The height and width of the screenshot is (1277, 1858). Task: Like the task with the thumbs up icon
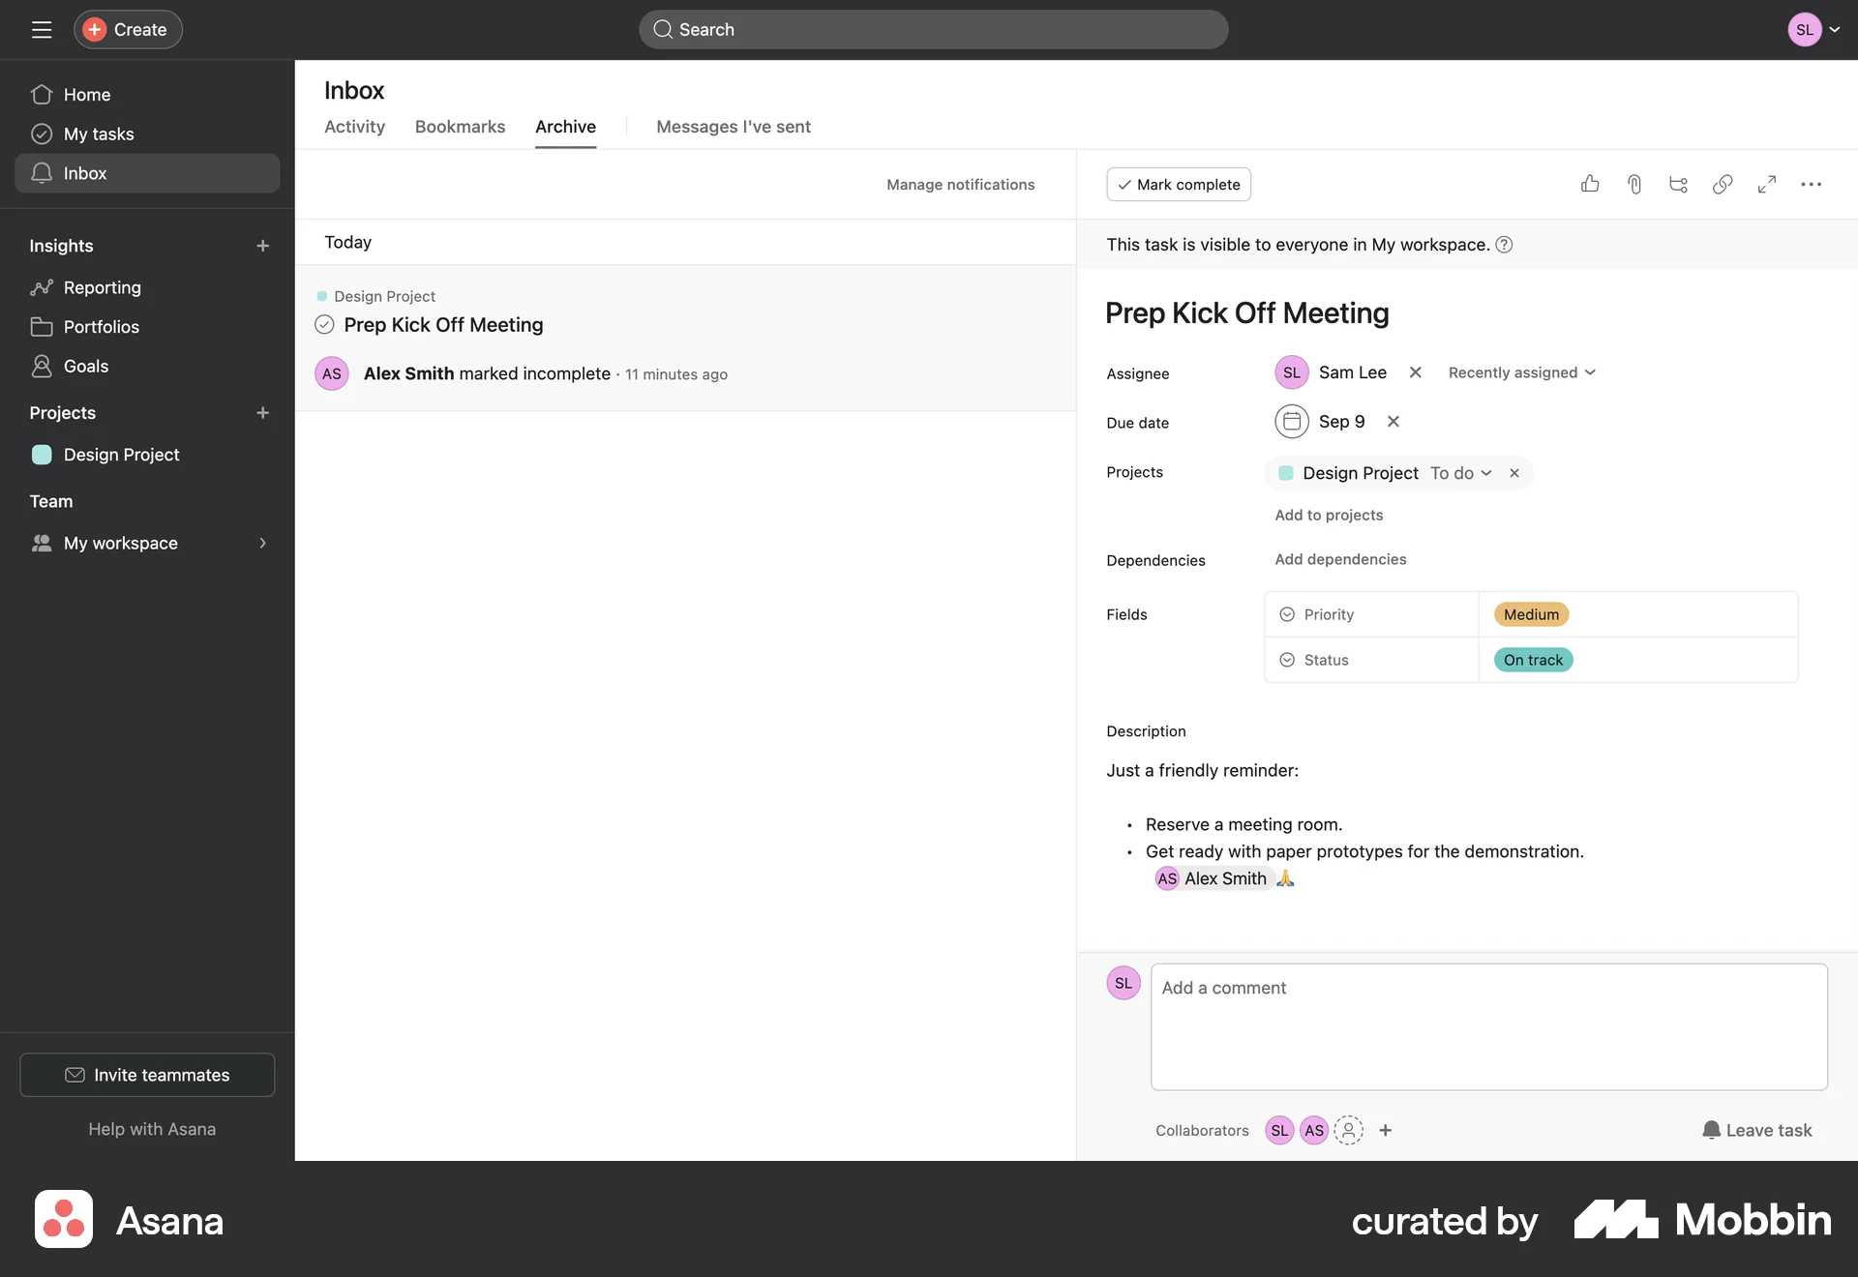point(1590,184)
